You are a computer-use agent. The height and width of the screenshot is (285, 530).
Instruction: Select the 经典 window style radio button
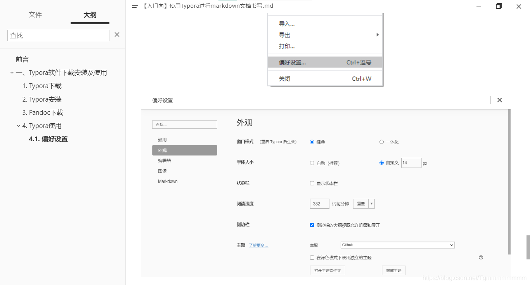[312, 142]
